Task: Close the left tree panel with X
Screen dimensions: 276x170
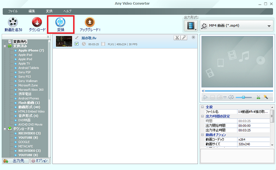Action: pyautogui.click(x=48, y=37)
